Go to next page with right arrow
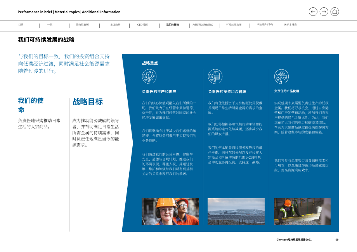357x252 pixels. 324,12
